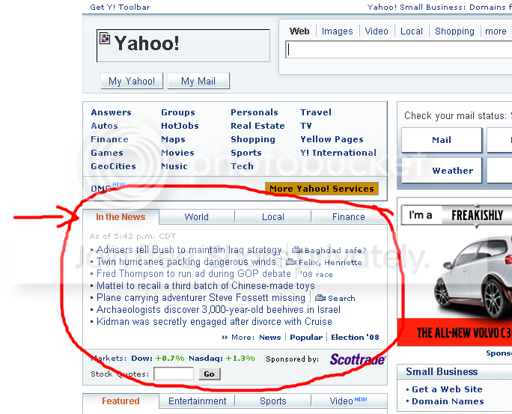The height and width of the screenshot is (414, 512).
Task: Open the Election '08 link
Action: tap(355, 338)
